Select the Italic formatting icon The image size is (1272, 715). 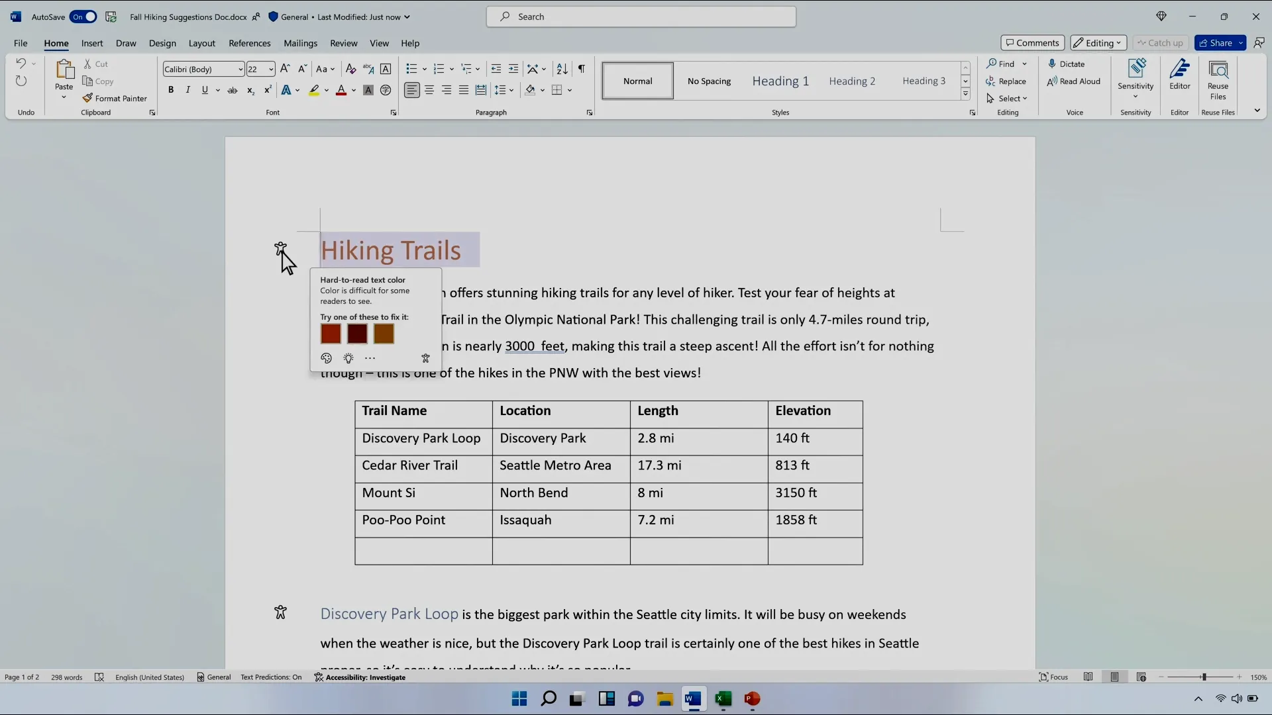click(188, 90)
